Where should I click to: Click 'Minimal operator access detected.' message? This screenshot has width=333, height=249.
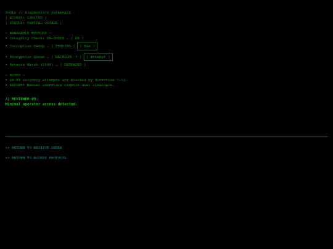41,104
